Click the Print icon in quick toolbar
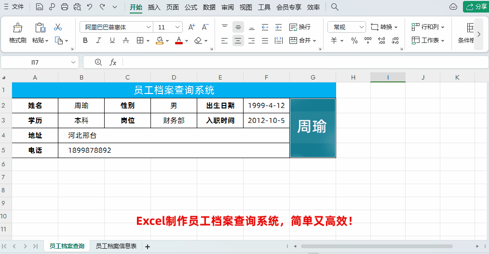Image resolution: width=489 pixels, height=254 pixels. point(65,7)
